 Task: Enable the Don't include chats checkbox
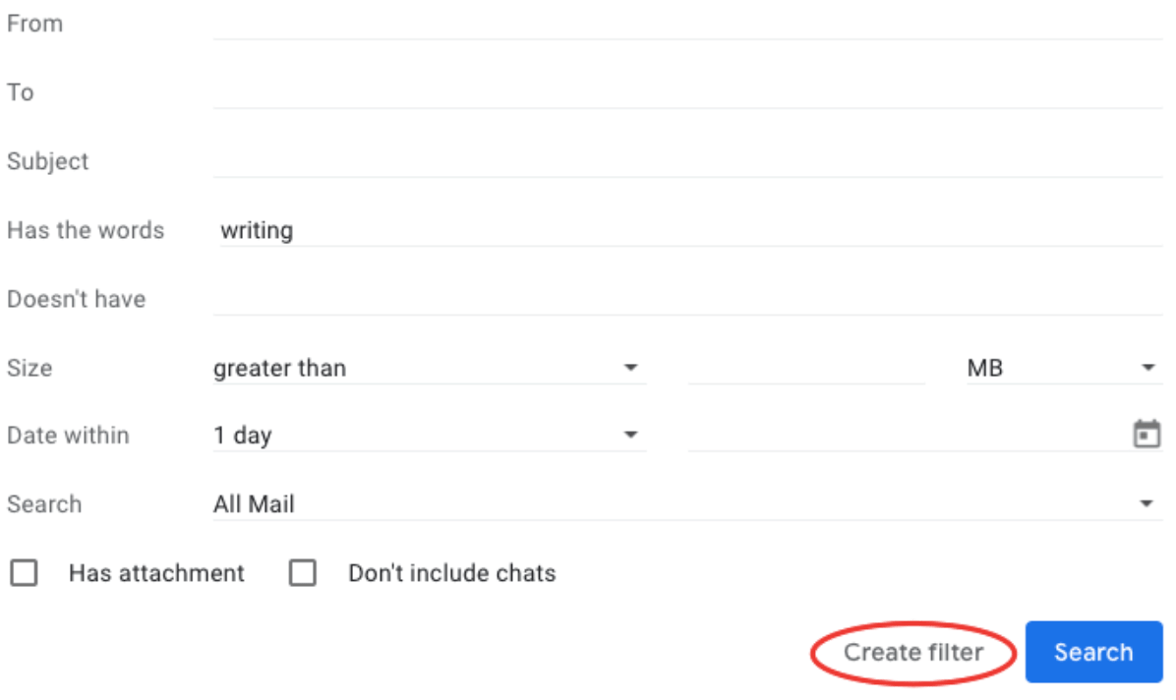click(x=303, y=573)
